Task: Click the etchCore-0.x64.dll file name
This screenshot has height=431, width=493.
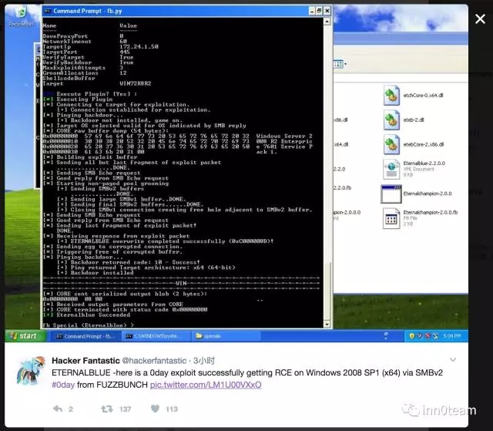Action: pos(423,96)
